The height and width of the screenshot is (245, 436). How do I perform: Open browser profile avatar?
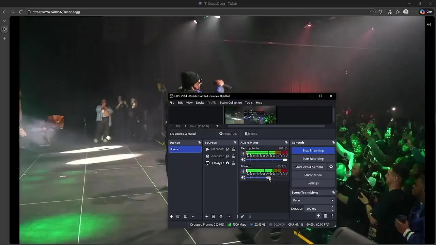(x=406, y=12)
